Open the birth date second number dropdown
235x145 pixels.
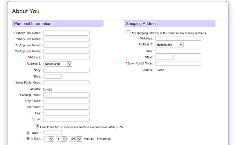61,139
